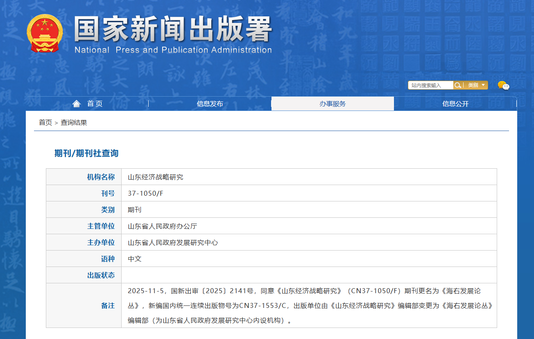Select the 办事服务 navigation tab

[333, 104]
